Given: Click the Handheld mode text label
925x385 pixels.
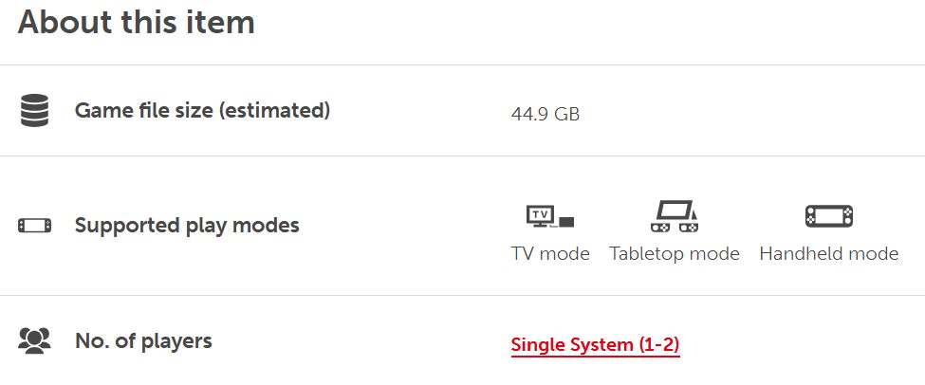Looking at the screenshot, I should (829, 253).
